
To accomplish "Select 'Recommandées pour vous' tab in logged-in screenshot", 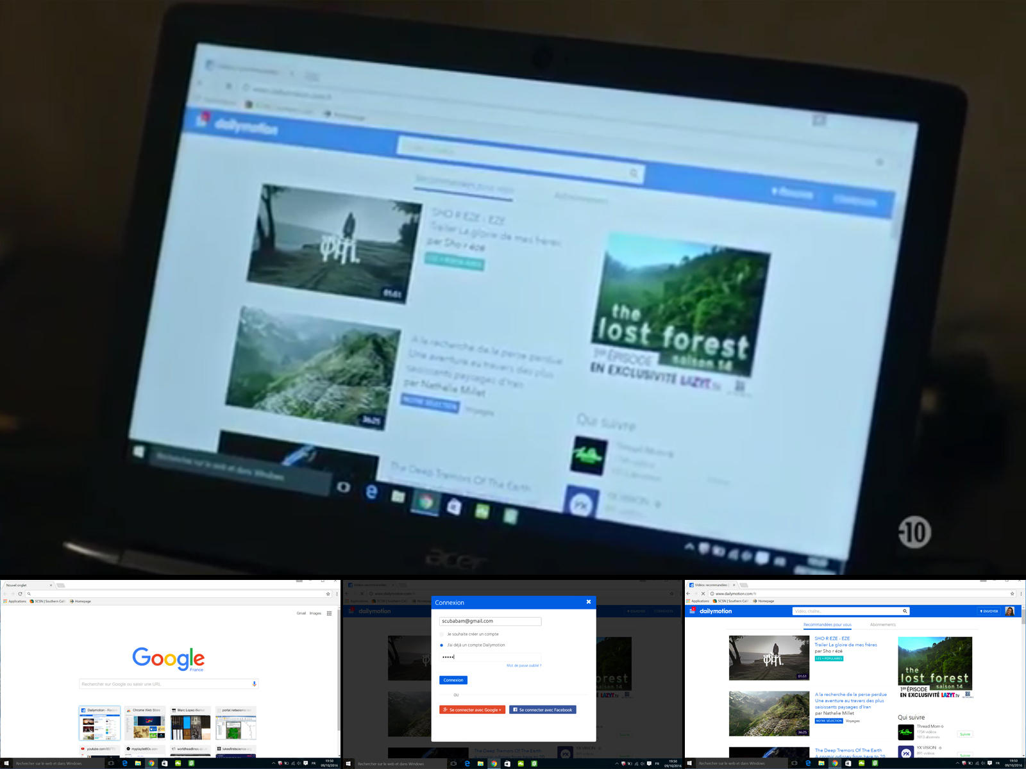I will [x=827, y=624].
